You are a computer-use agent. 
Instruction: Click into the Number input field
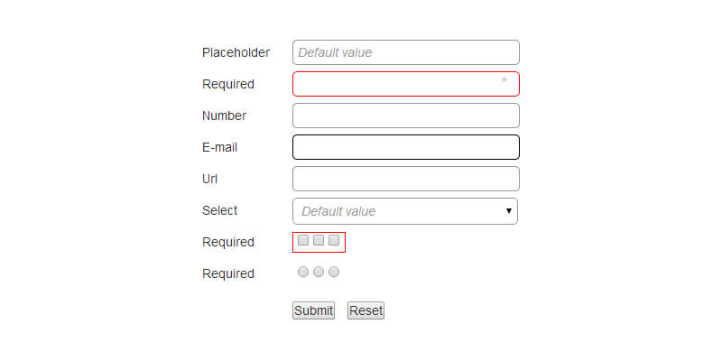[x=406, y=116]
